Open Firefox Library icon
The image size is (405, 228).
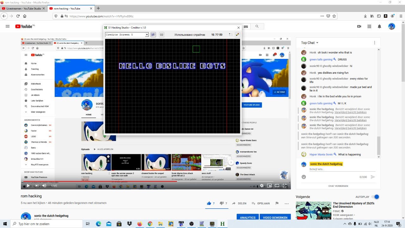pyautogui.click(x=372, y=16)
